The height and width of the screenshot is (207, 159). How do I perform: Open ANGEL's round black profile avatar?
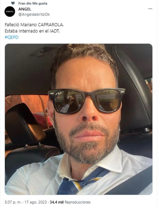coord(10,12)
